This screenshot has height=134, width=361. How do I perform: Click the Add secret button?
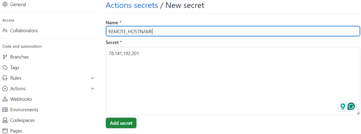coord(121,123)
